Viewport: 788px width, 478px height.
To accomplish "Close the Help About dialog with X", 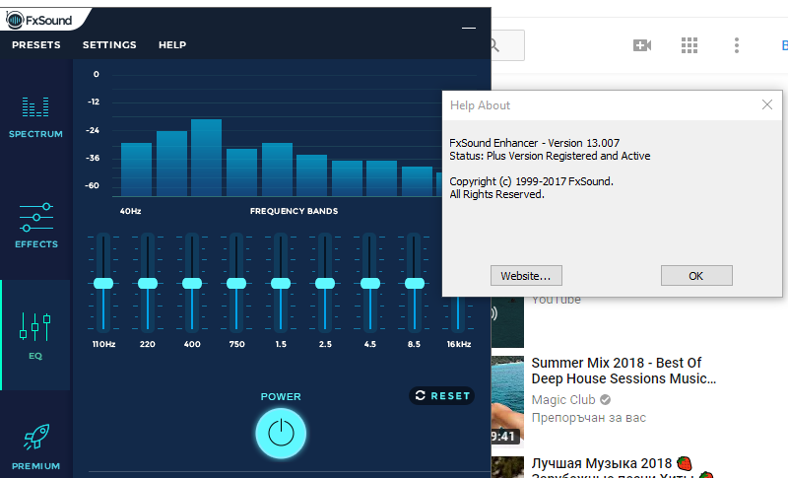I will click(767, 104).
